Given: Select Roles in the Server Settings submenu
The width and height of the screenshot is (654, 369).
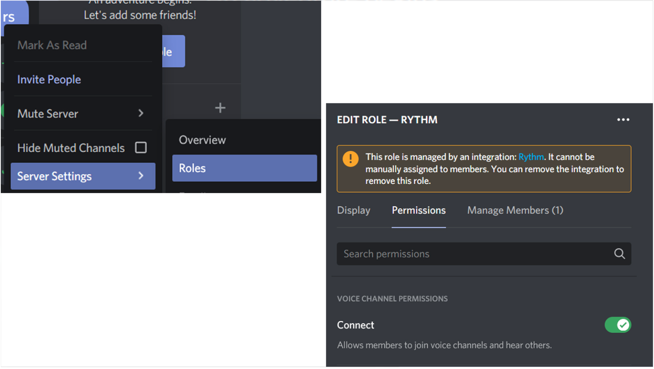Looking at the screenshot, I should tap(244, 168).
